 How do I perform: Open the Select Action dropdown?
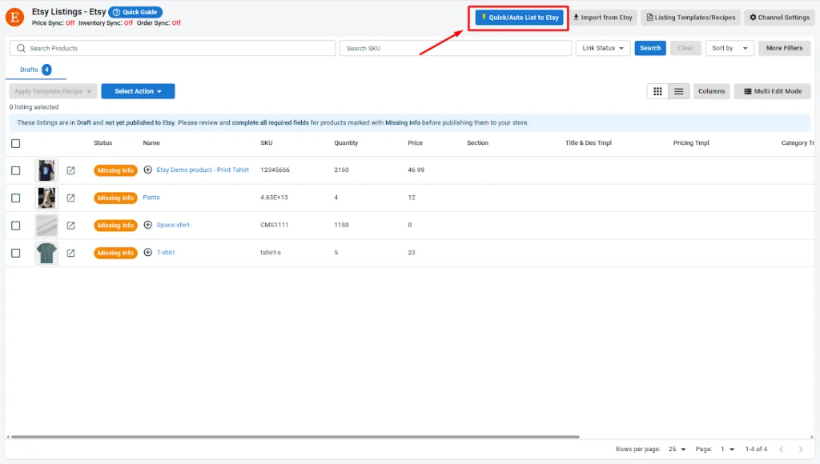[x=138, y=91]
